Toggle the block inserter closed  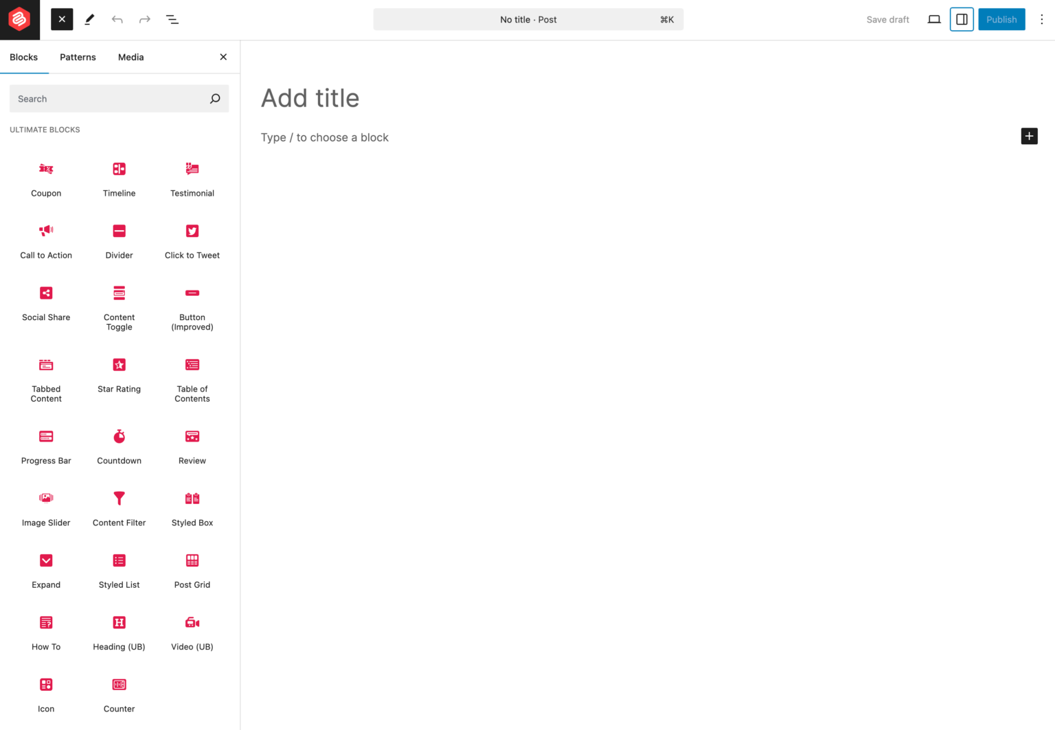[x=62, y=19]
